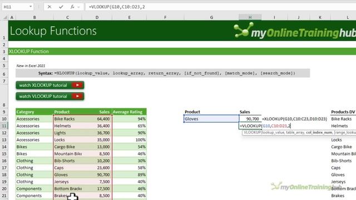Expand the Name Box dropdown arrow

(x=31, y=7)
